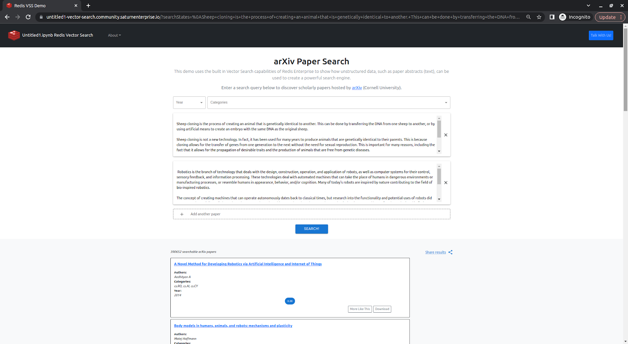Click the Redis logo in the navbar
The height and width of the screenshot is (344, 628).
(14, 35)
